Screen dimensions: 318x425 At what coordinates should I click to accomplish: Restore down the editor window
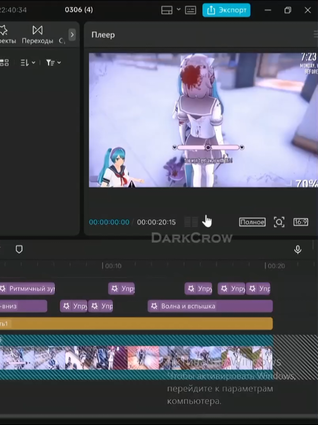coord(288,10)
